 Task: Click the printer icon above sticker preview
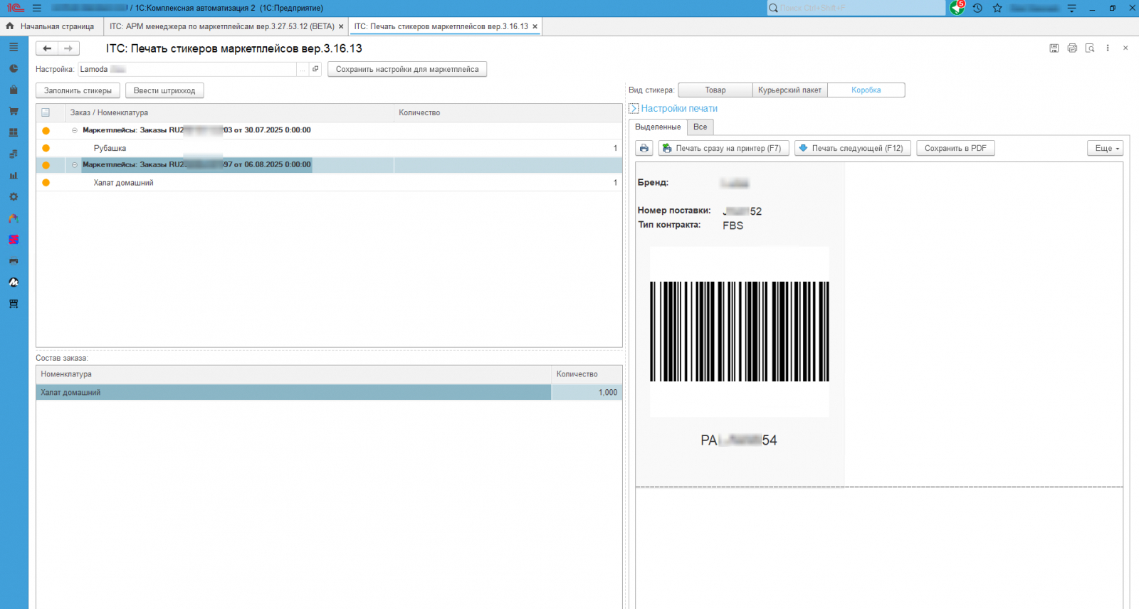(x=644, y=148)
